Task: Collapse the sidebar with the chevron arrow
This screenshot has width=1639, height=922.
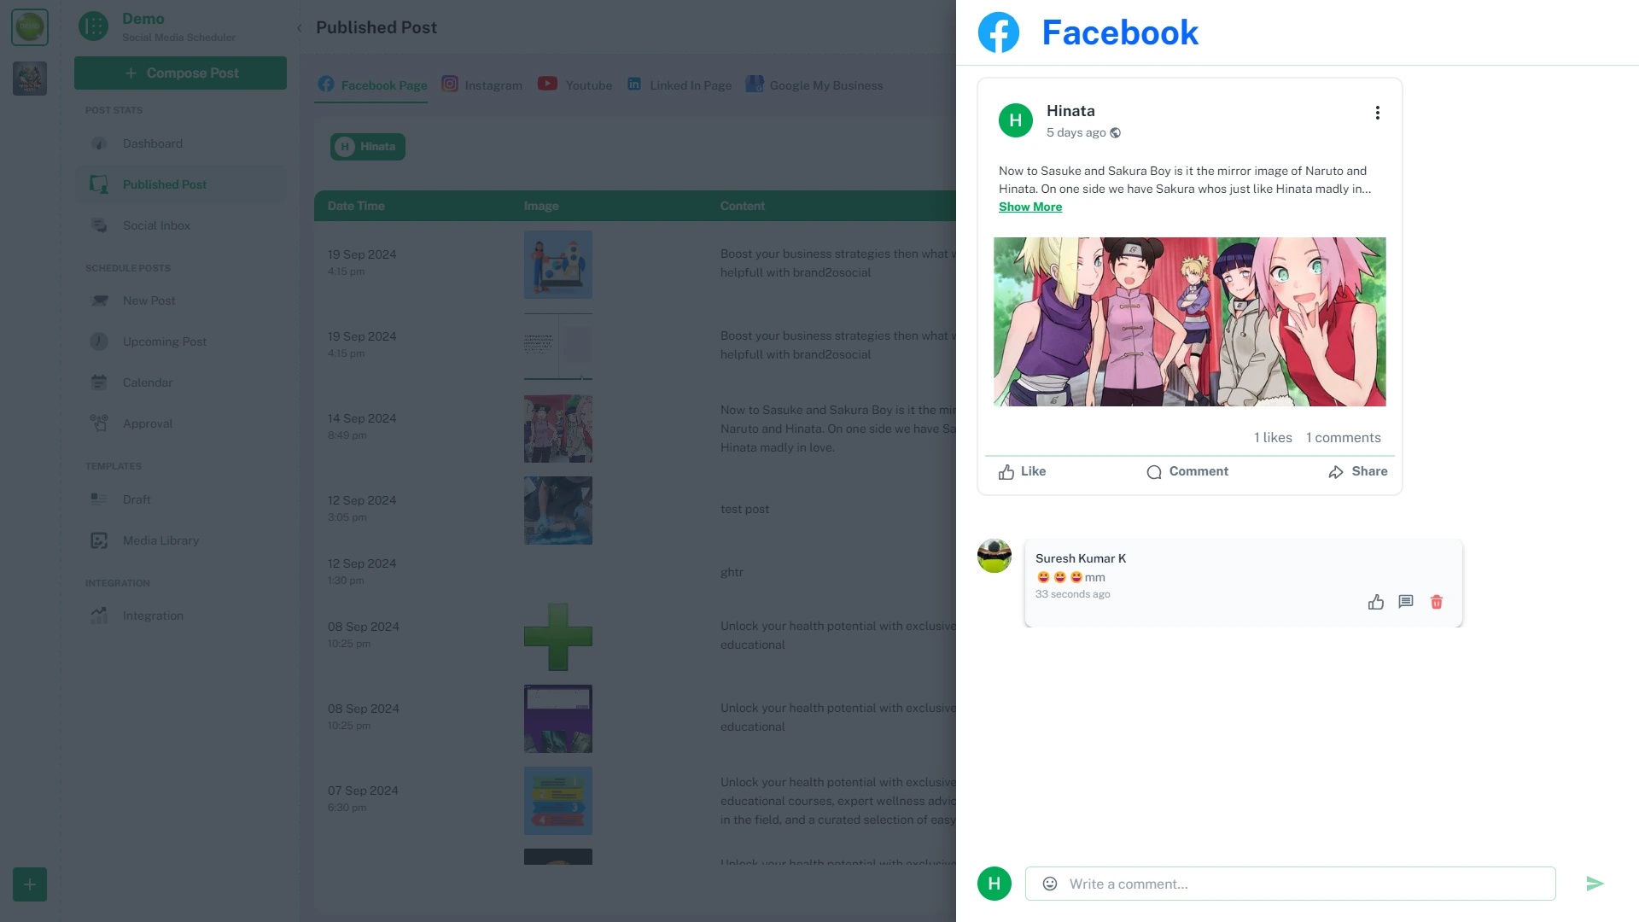Action: [300, 28]
